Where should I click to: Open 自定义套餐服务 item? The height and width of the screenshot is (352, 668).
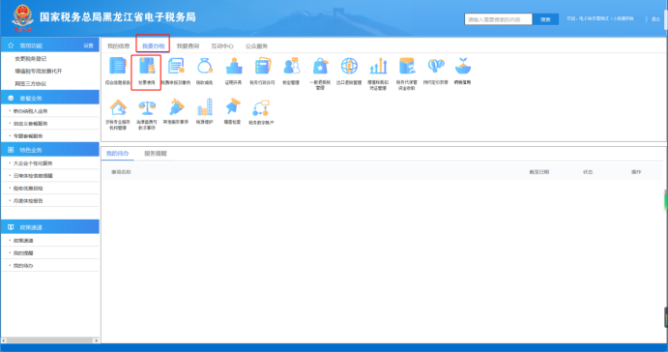click(x=30, y=124)
